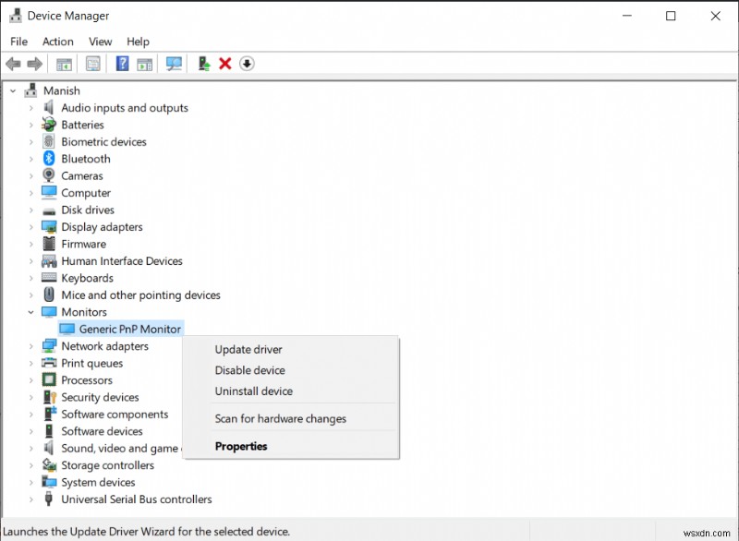Choose Update driver from the context menu
739x541 pixels.
[248, 349]
